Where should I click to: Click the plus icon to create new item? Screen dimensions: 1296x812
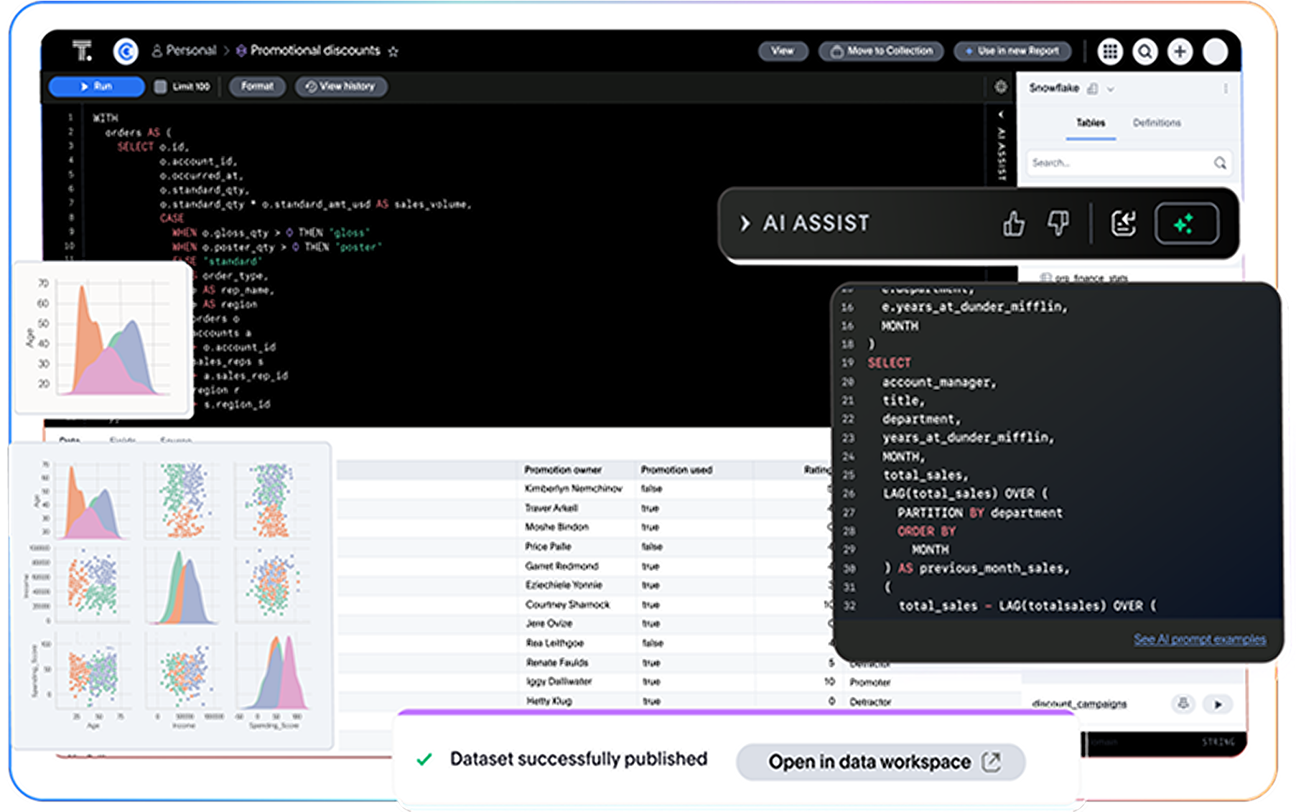[1179, 52]
